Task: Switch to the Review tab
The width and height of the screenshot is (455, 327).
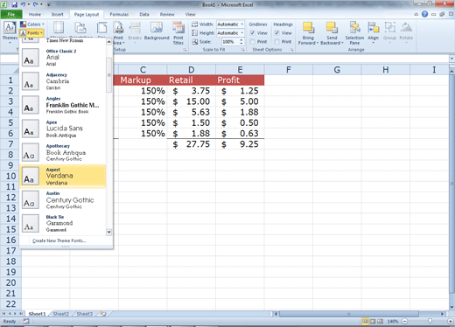Action: point(167,14)
